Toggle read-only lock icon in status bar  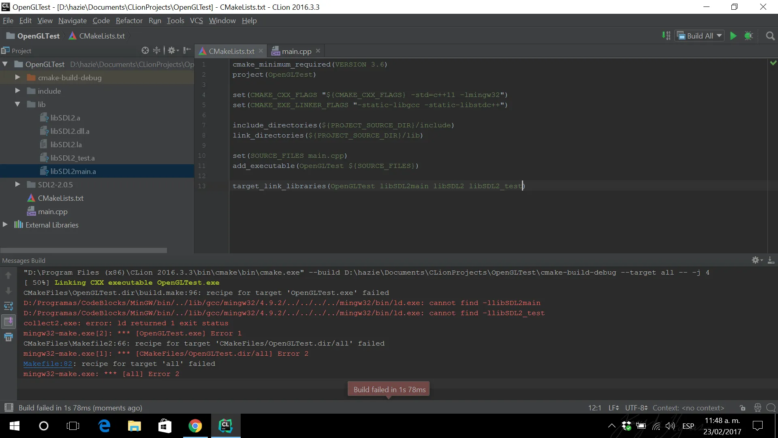(742, 408)
